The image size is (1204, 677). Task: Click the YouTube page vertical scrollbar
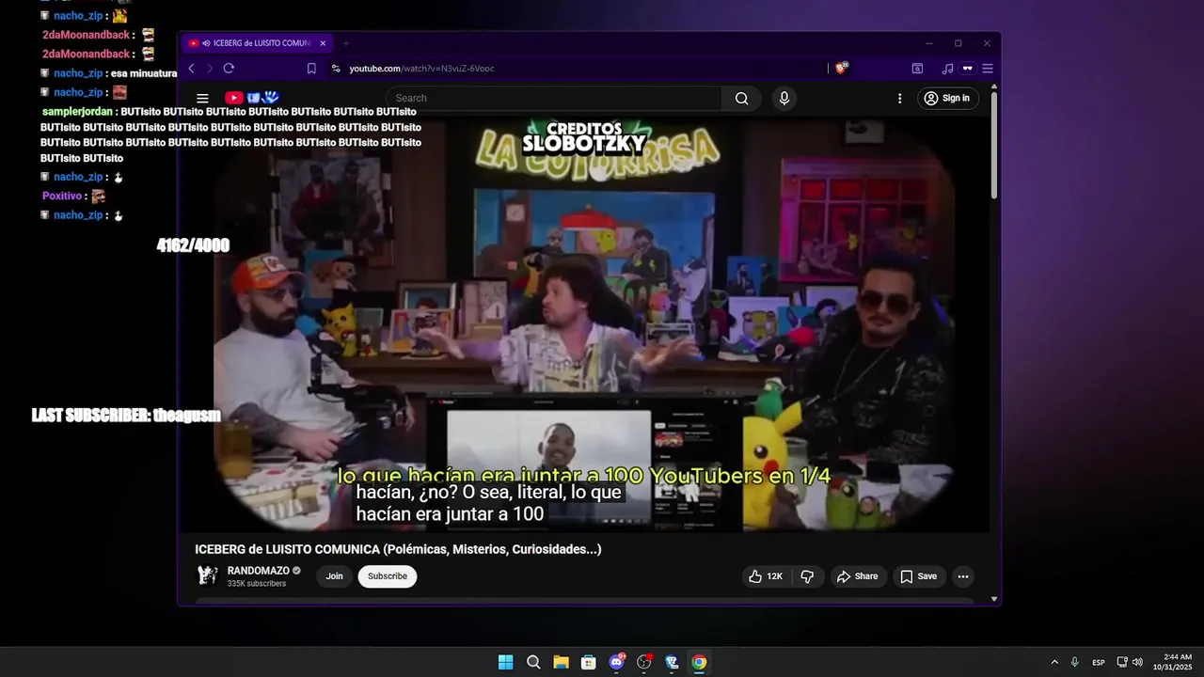[x=994, y=146]
